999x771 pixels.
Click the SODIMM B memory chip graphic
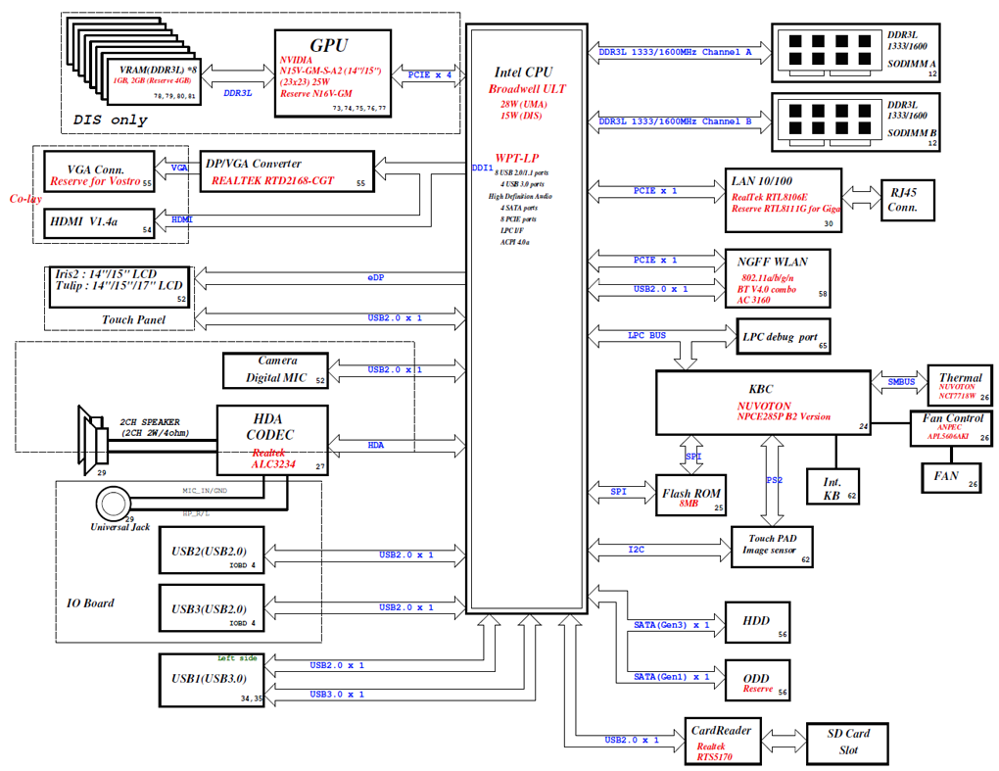point(830,123)
